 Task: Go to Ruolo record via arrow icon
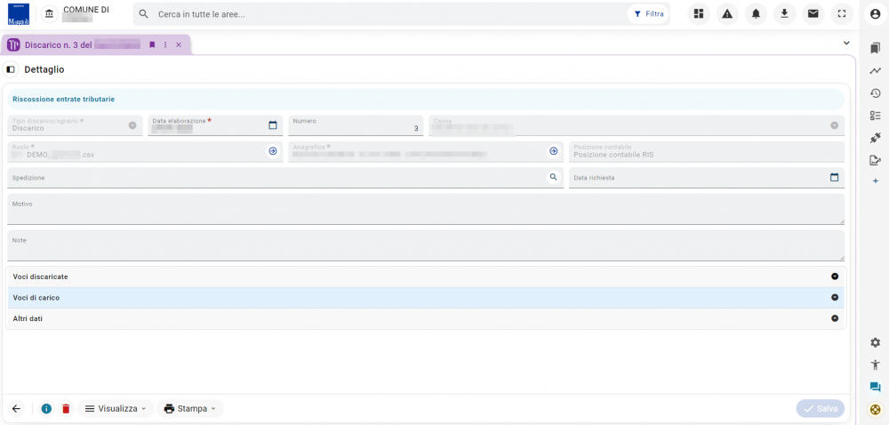coord(273,151)
